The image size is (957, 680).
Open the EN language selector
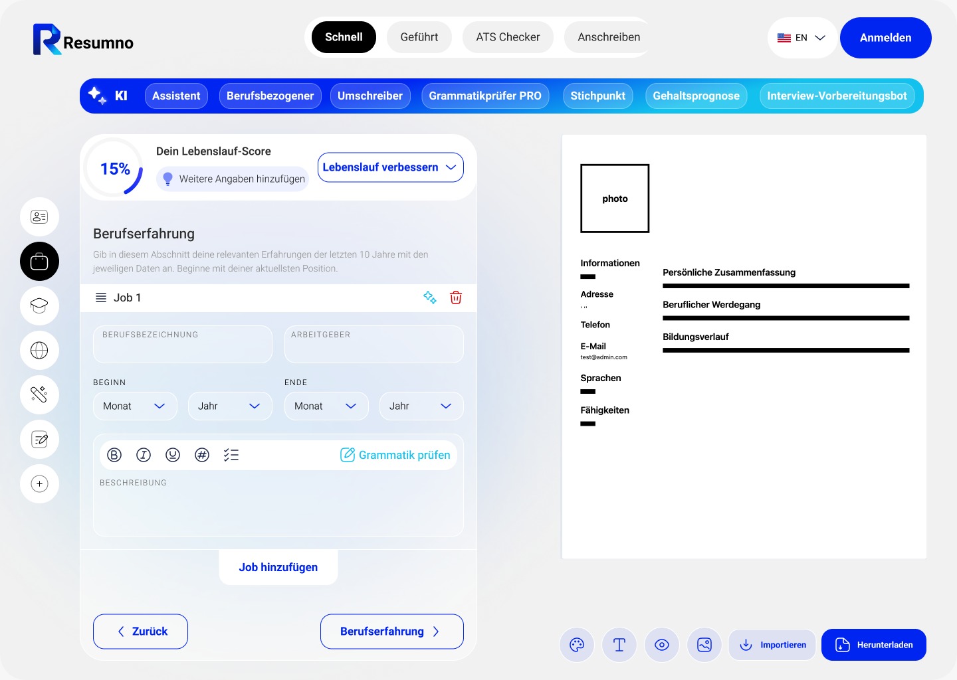(x=802, y=38)
